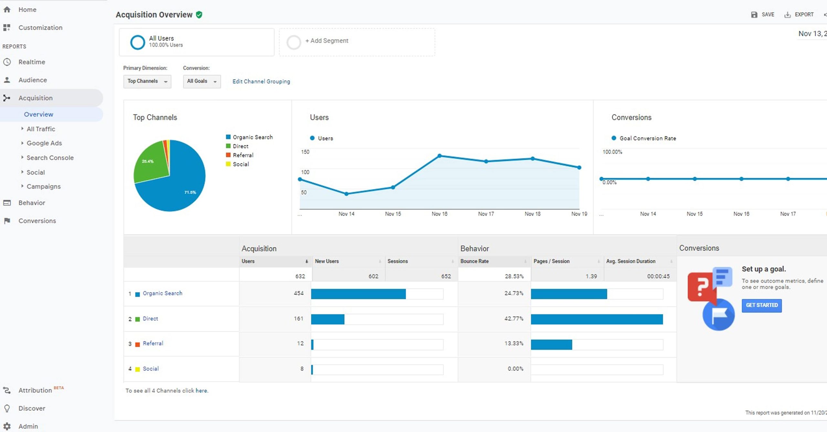
Task: Click the Conversions flag icon
Action: point(7,221)
